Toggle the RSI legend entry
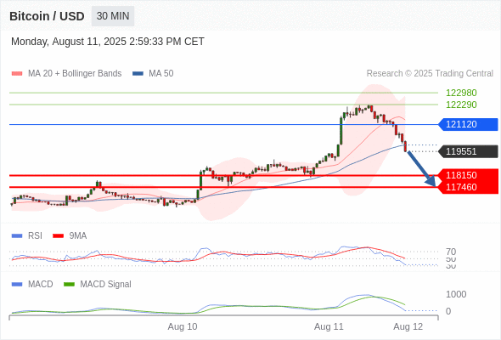The width and height of the screenshot is (501, 340). pos(27,235)
